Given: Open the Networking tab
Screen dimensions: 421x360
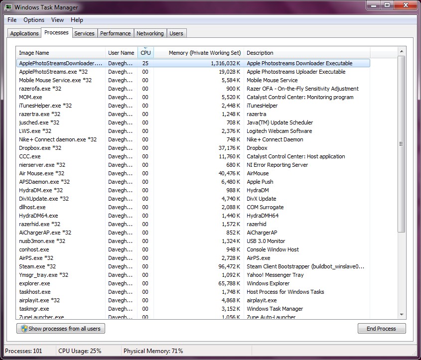Looking at the screenshot, I should [150, 33].
